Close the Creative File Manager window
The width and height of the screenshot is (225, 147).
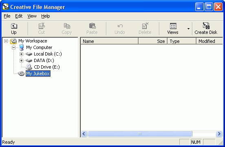218,7
